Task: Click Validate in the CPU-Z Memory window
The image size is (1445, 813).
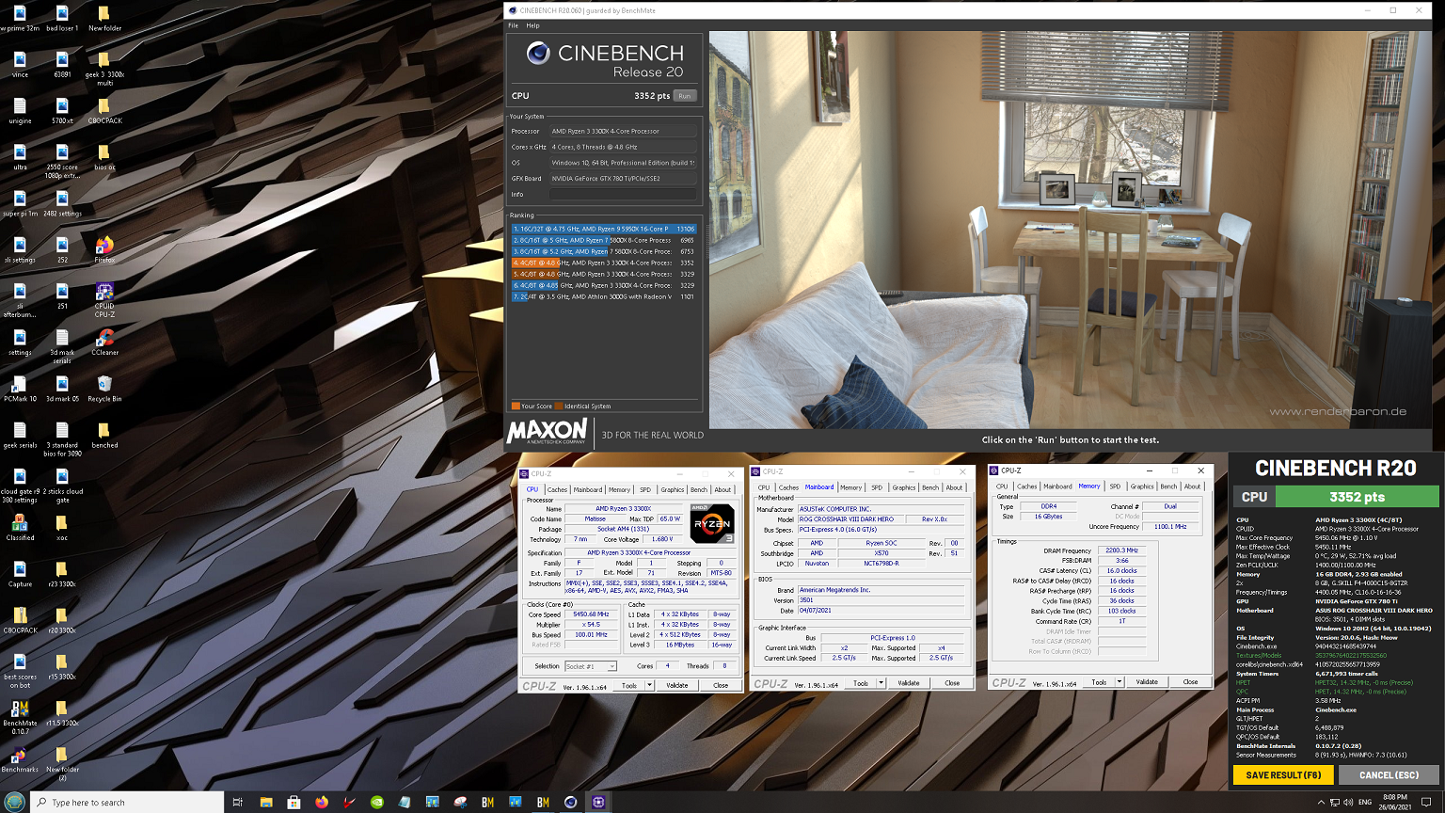Action: [x=1147, y=682]
